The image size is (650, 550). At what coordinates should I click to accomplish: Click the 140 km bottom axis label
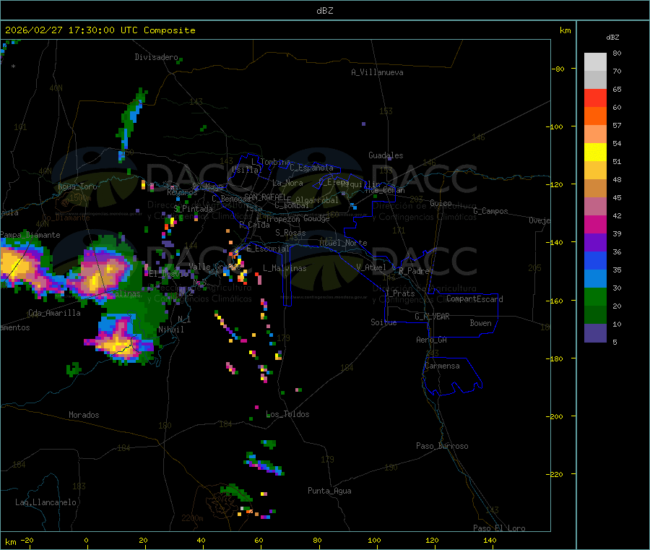[490, 540]
